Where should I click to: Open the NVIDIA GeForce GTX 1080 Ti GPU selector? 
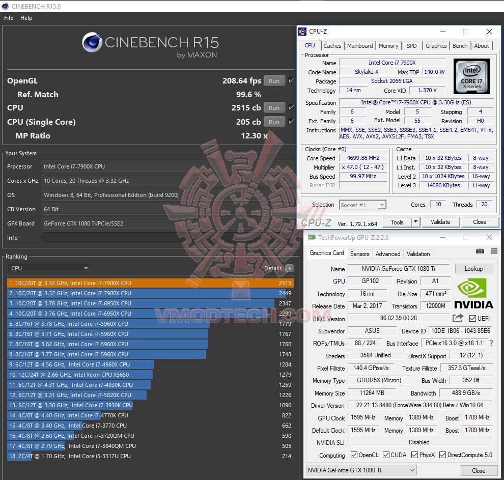(x=361, y=470)
